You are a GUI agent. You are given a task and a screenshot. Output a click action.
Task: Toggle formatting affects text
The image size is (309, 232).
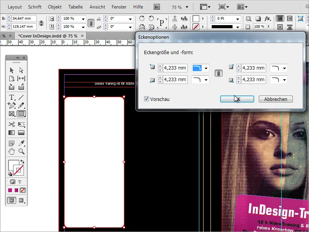point(20,182)
